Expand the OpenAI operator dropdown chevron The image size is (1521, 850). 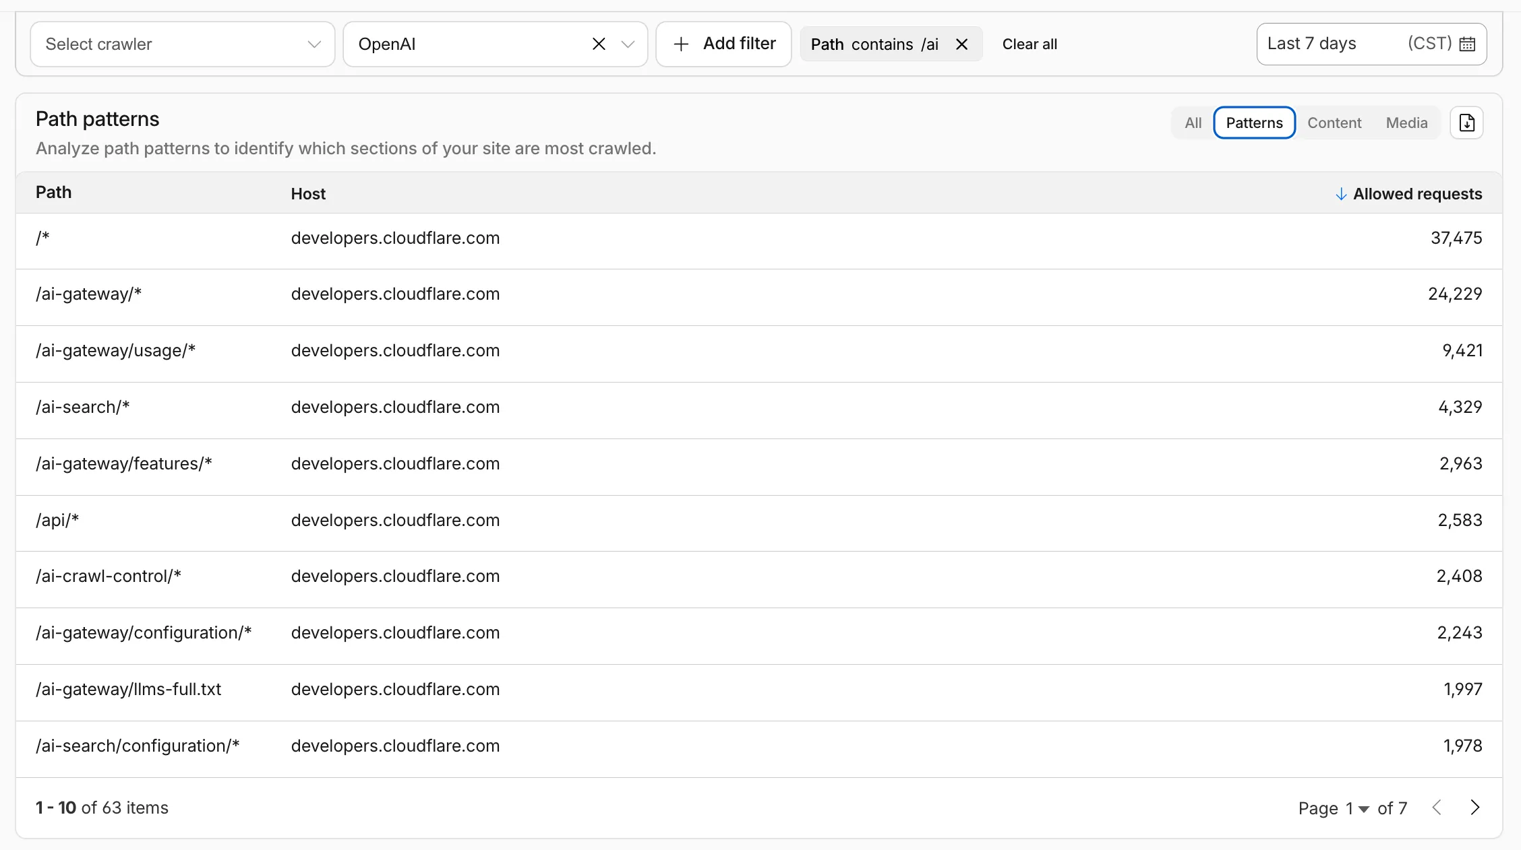(628, 44)
